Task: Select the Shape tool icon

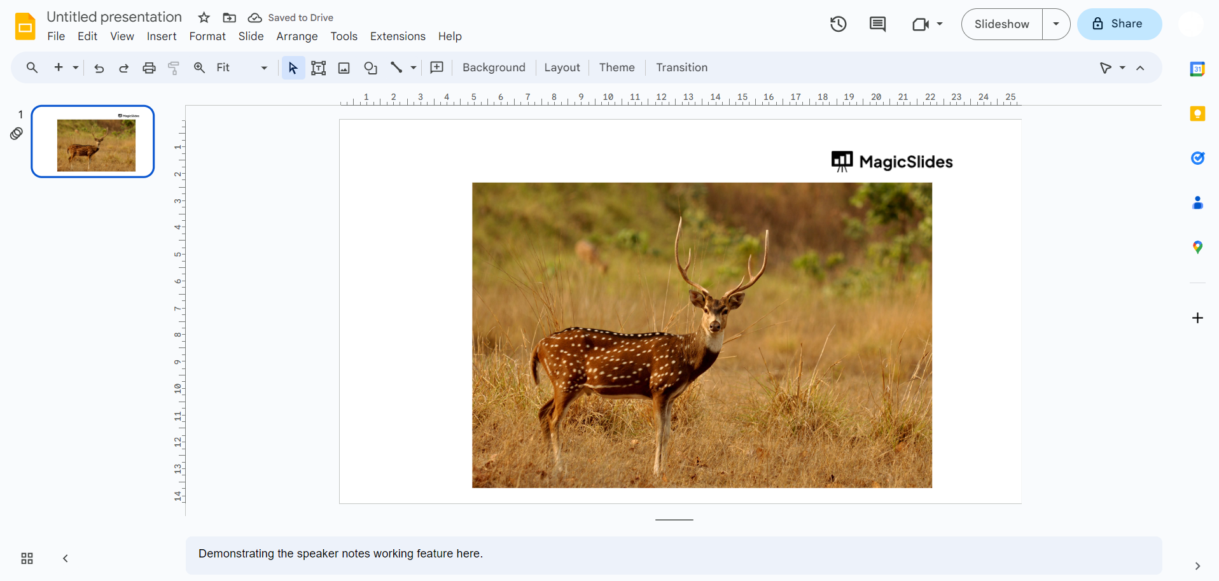Action: [370, 68]
